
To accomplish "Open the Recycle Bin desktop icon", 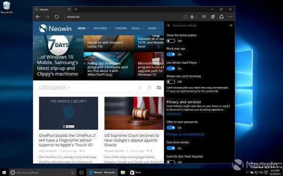I will (x=7, y=7).
